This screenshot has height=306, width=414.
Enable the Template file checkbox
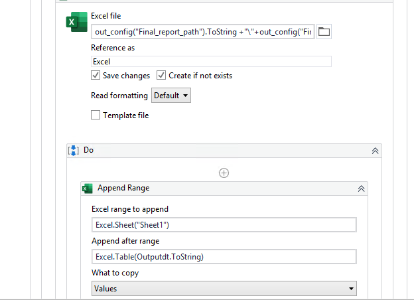tap(96, 115)
